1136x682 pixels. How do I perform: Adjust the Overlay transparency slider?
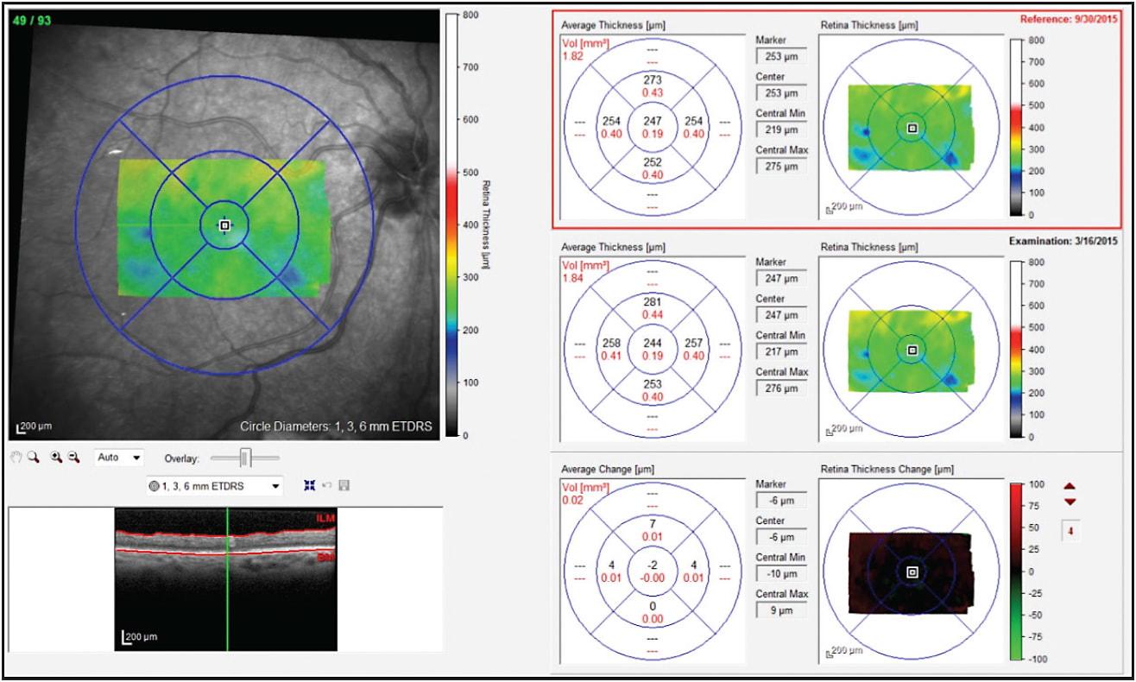[x=244, y=458]
